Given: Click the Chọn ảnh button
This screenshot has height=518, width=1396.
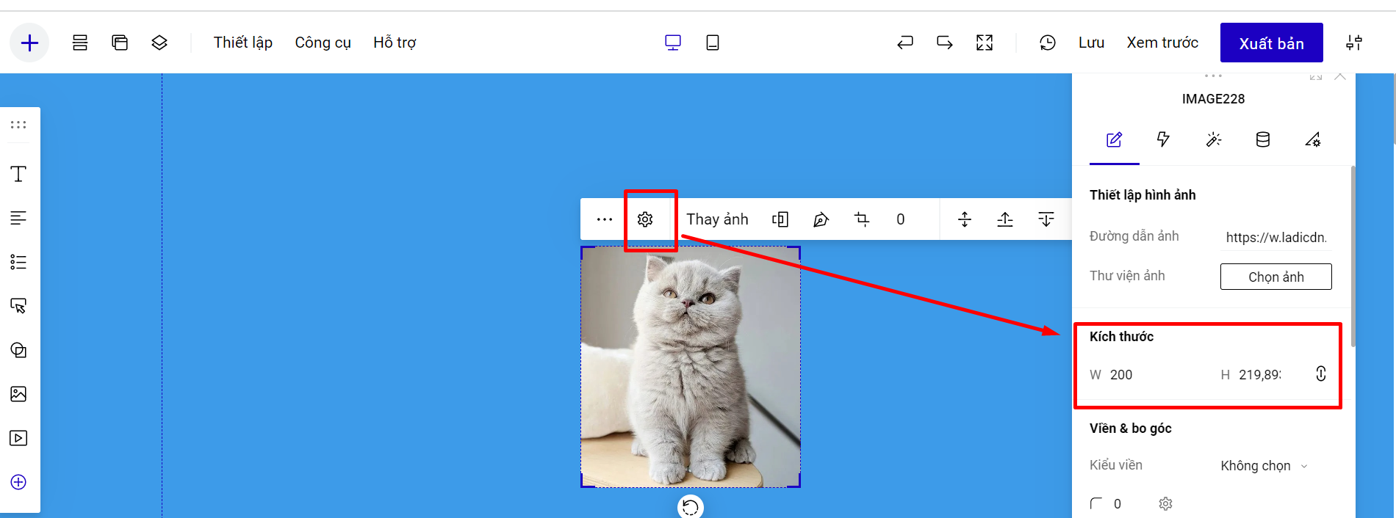Looking at the screenshot, I should coord(1276,277).
